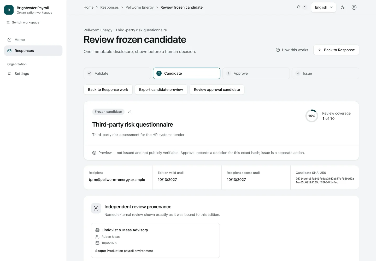Screen dimensions: 376x261
Task: Click the v1 version label
Action: [130, 112]
